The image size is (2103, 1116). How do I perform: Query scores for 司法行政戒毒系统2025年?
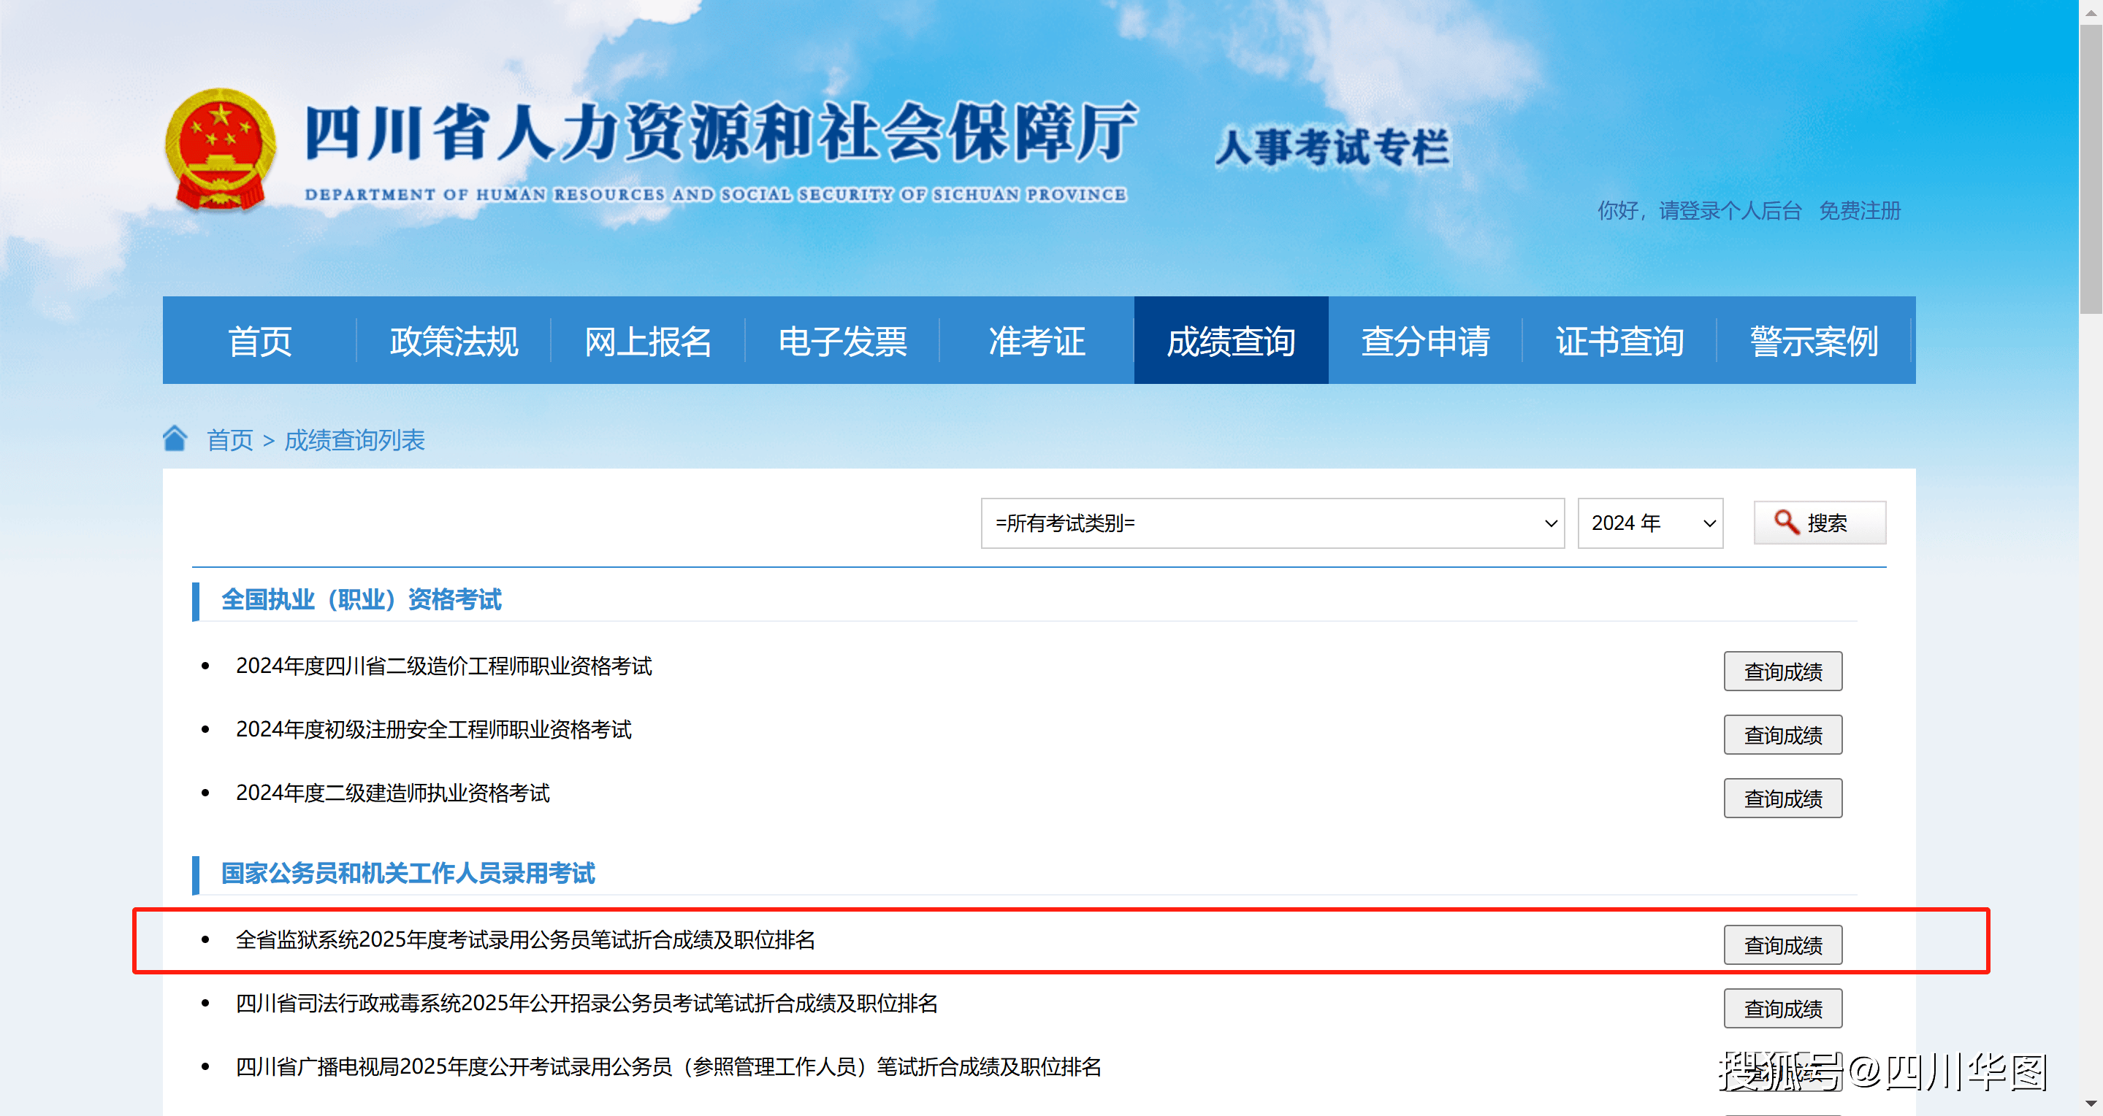point(1783,1008)
